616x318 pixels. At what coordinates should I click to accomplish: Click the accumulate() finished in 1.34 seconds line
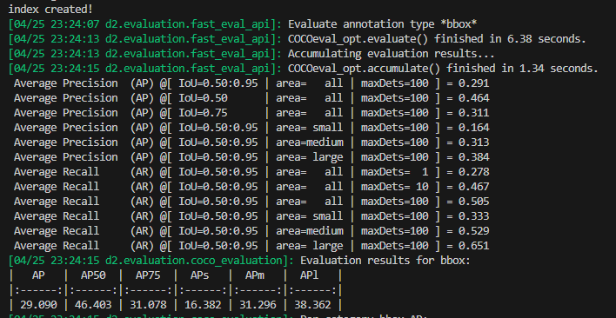443,69
